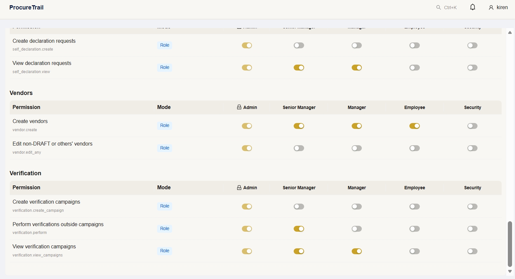Click the kiren username label
This screenshot has width=515, height=279.
[502, 8]
